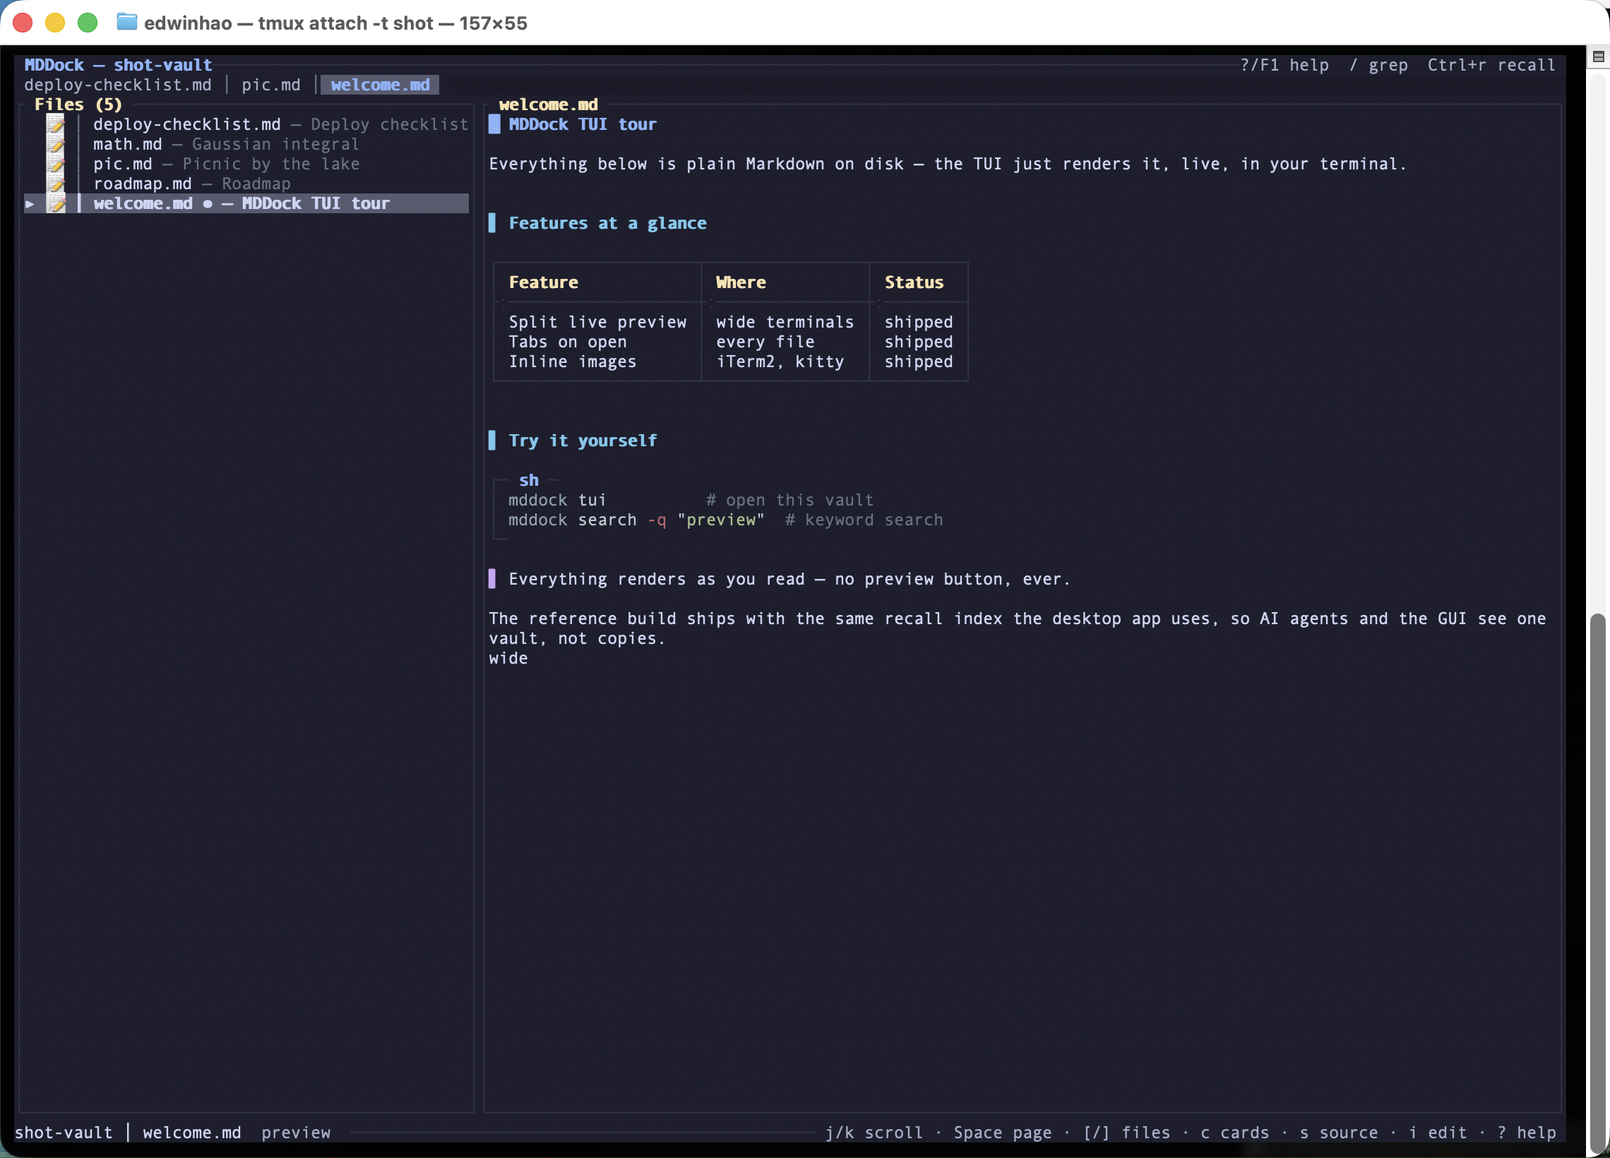Image resolution: width=1610 pixels, height=1158 pixels.
Task: Select welcome.md MDDock TUI tour row
Action: click(x=246, y=204)
